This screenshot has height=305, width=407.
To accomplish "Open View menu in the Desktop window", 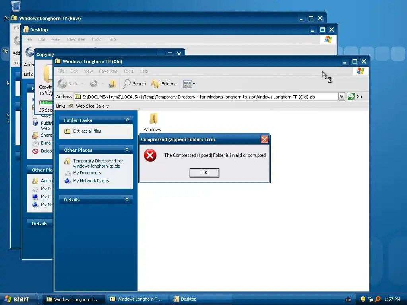I will click(56, 39).
